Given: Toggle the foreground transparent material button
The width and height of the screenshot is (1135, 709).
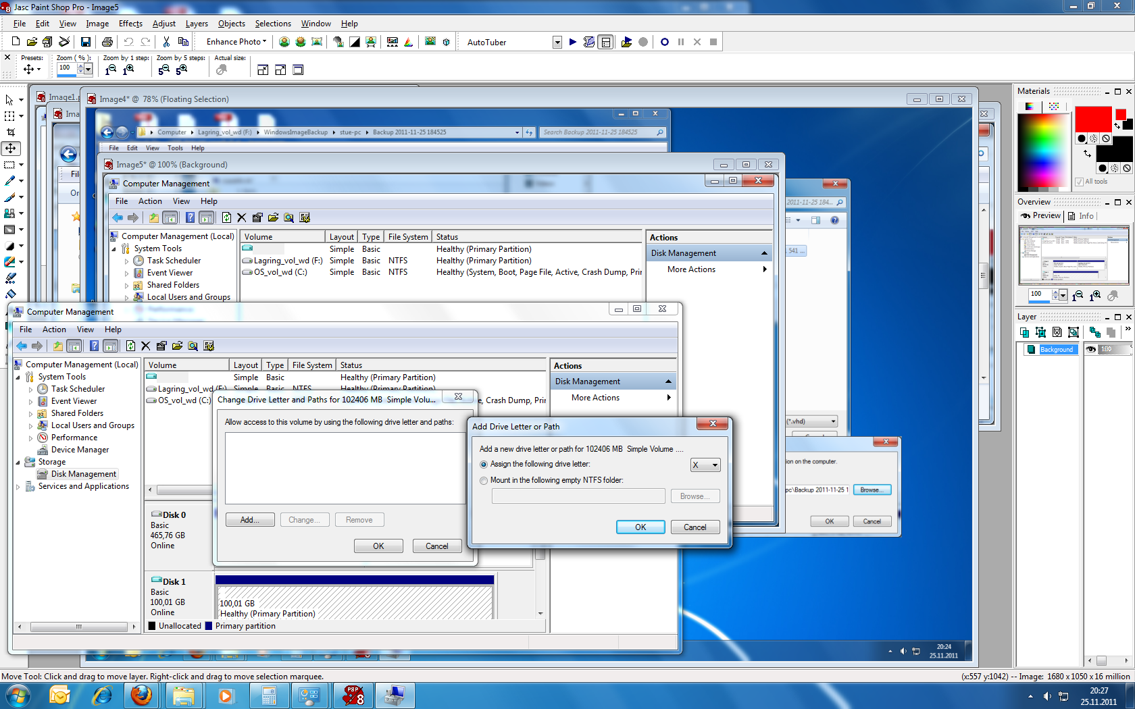Looking at the screenshot, I should 1106,138.
